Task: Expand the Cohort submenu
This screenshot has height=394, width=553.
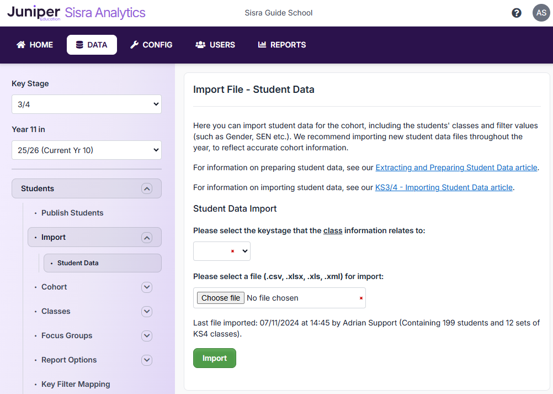Action: pos(146,287)
